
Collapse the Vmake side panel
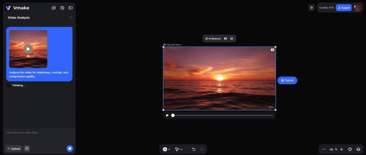[70, 8]
